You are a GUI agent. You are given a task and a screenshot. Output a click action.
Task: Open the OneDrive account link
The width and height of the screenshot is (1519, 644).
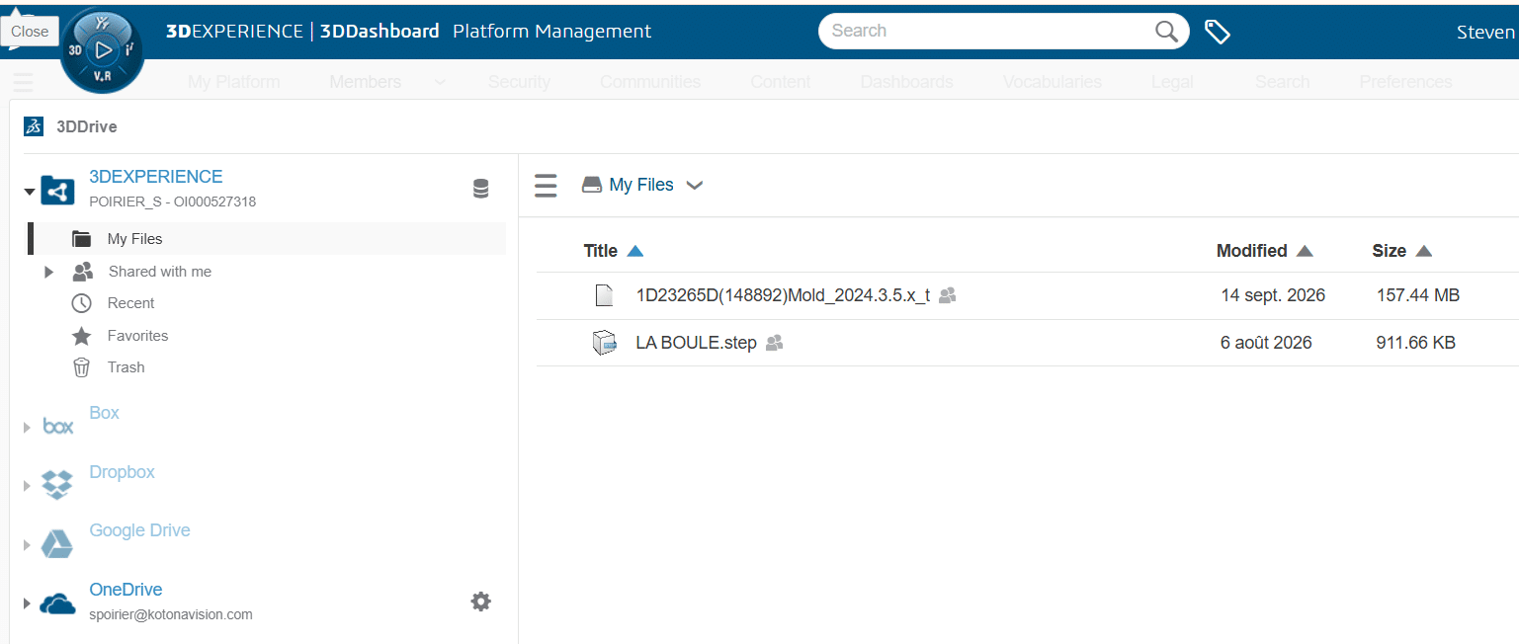click(x=126, y=590)
